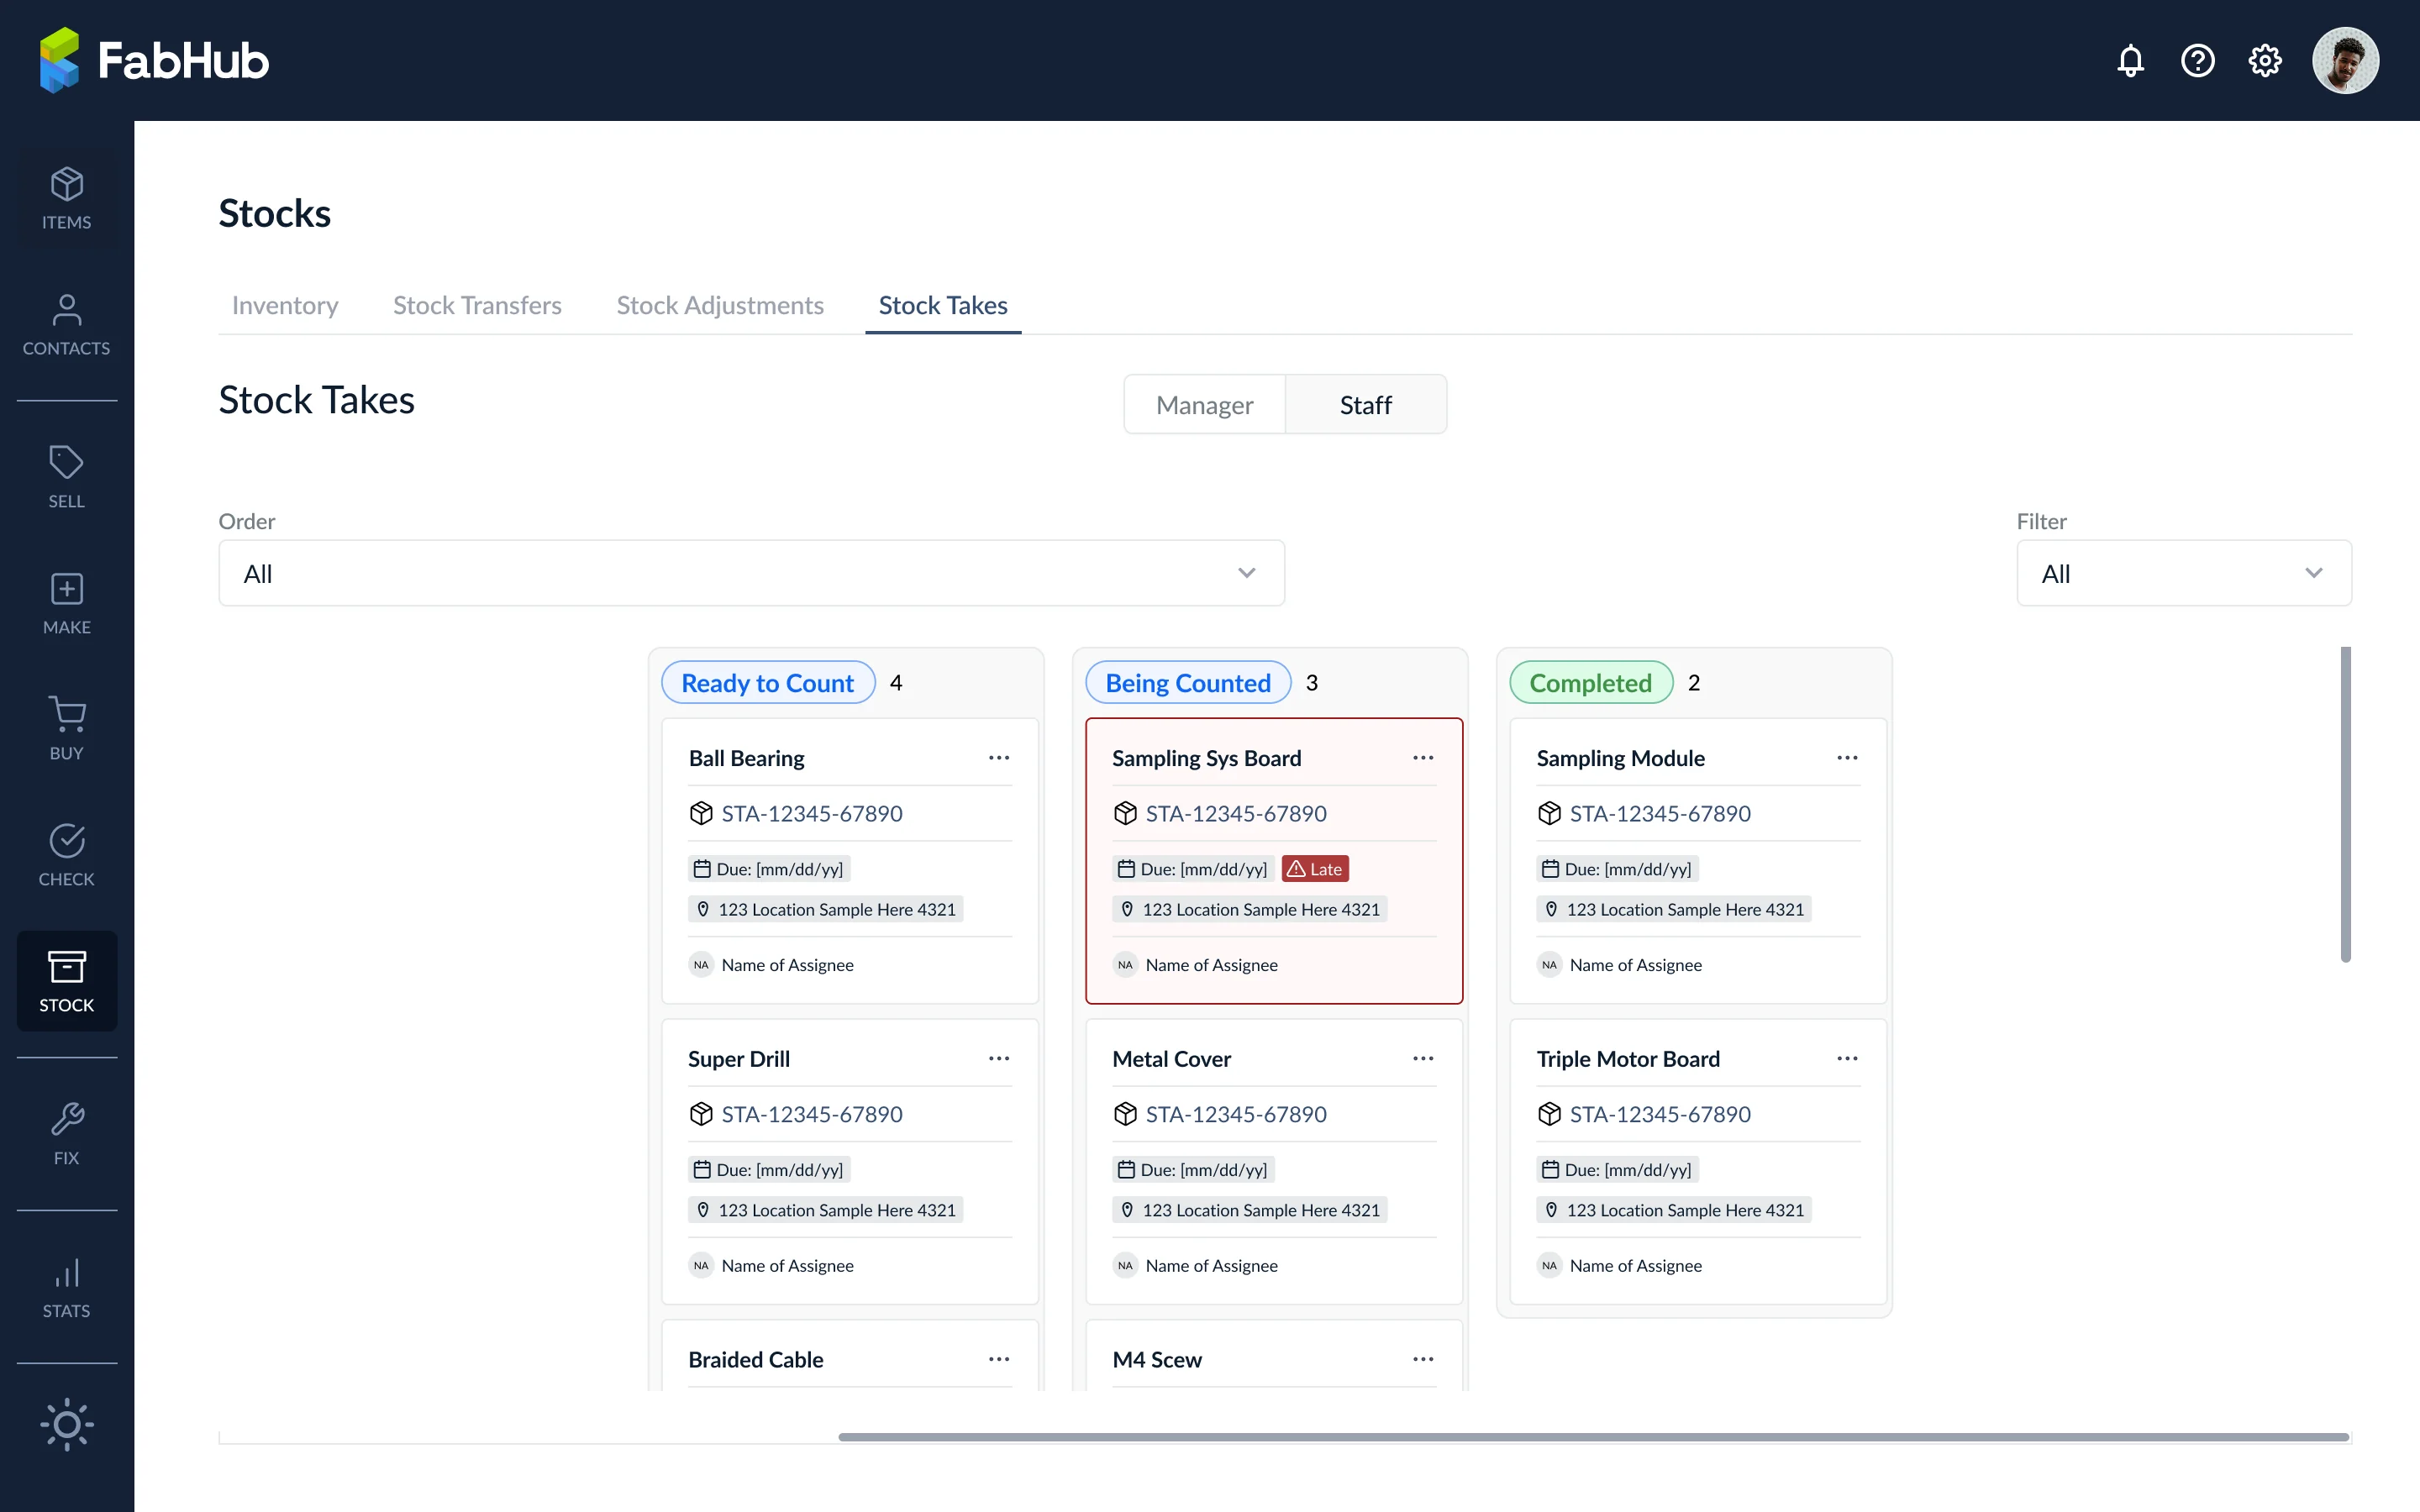Click the M4 Scew card title
2420x1512 pixels.
pos(1157,1359)
